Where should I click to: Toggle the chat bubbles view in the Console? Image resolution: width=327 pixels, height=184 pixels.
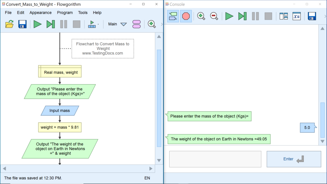(x=173, y=16)
